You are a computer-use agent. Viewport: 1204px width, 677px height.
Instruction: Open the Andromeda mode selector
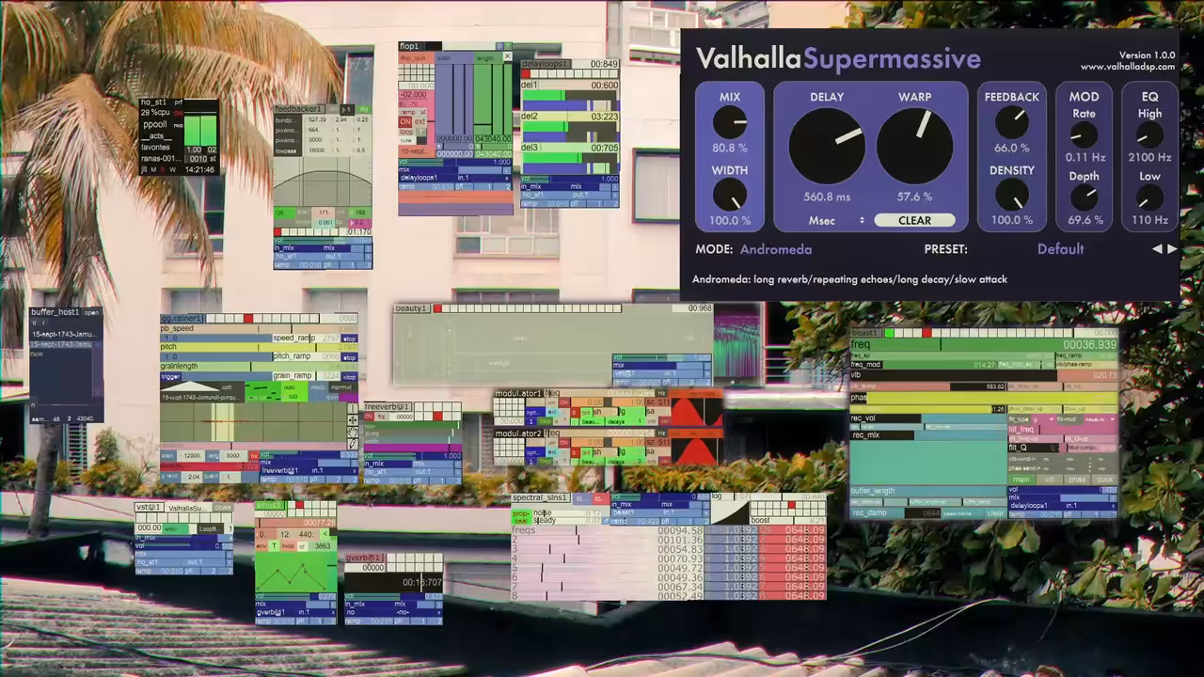776,249
